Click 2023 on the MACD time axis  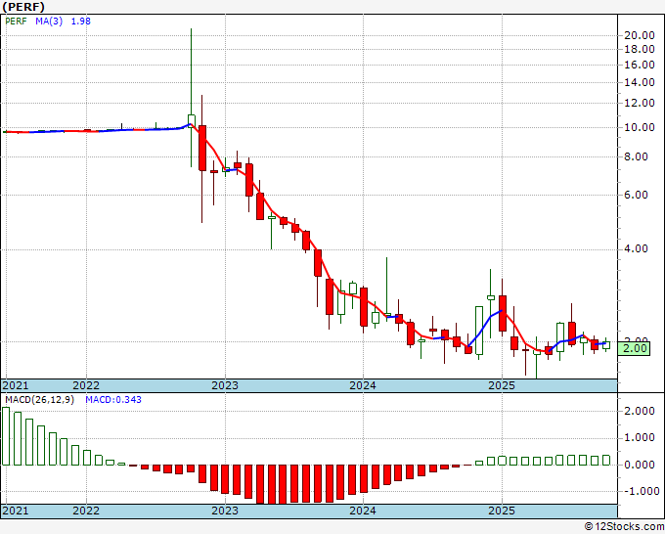(225, 511)
